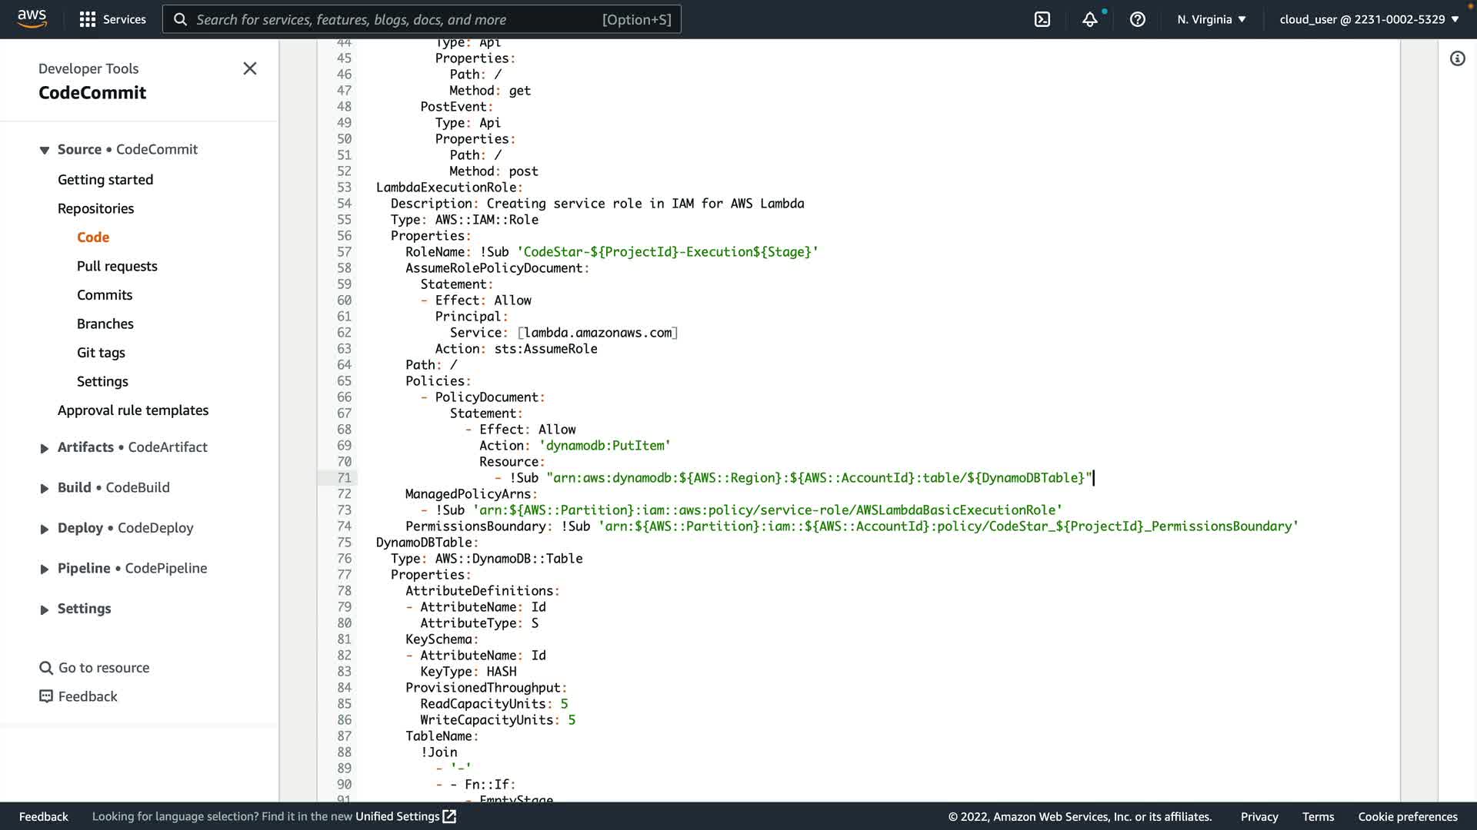Expand the Pipeline CodePipeline section
1477x830 pixels.
45,569
